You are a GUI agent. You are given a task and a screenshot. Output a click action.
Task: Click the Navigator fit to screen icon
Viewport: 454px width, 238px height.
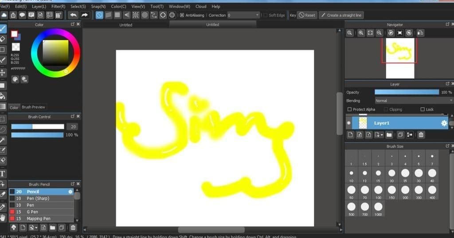click(370, 33)
